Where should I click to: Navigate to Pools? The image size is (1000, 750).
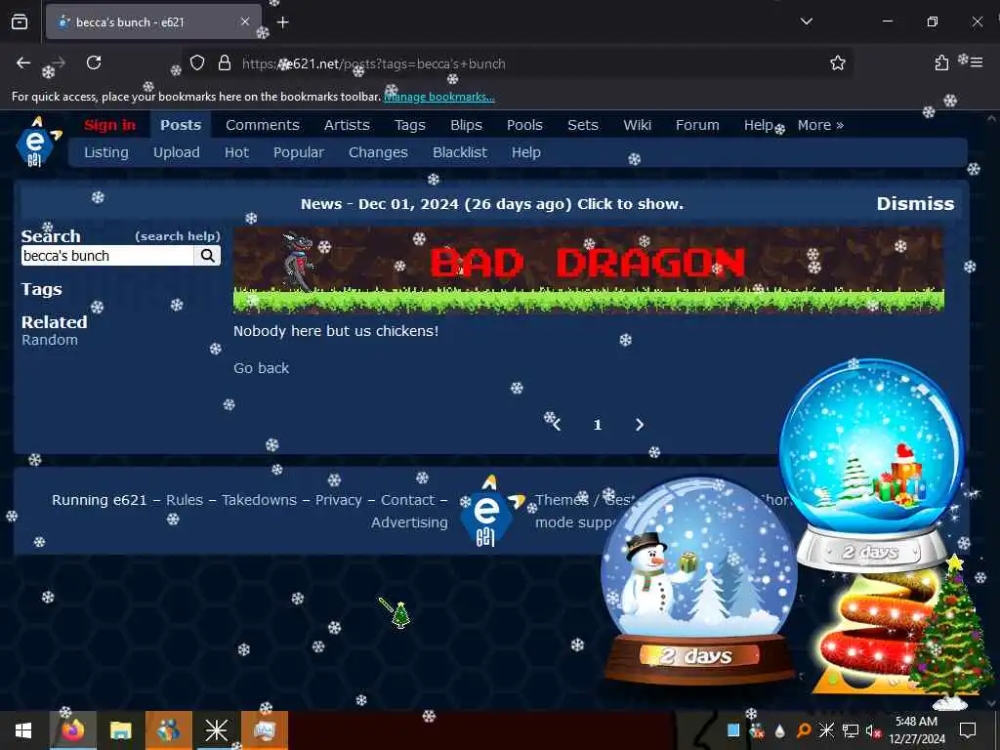click(x=524, y=125)
